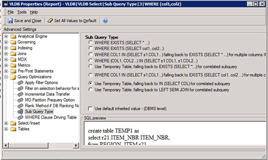Collapse the Query Optimizations tree node

pyautogui.click(x=6, y=77)
